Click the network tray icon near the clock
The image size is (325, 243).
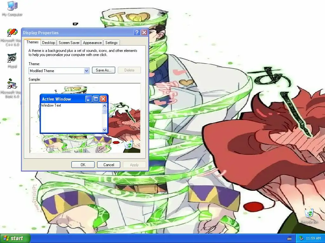302,238
